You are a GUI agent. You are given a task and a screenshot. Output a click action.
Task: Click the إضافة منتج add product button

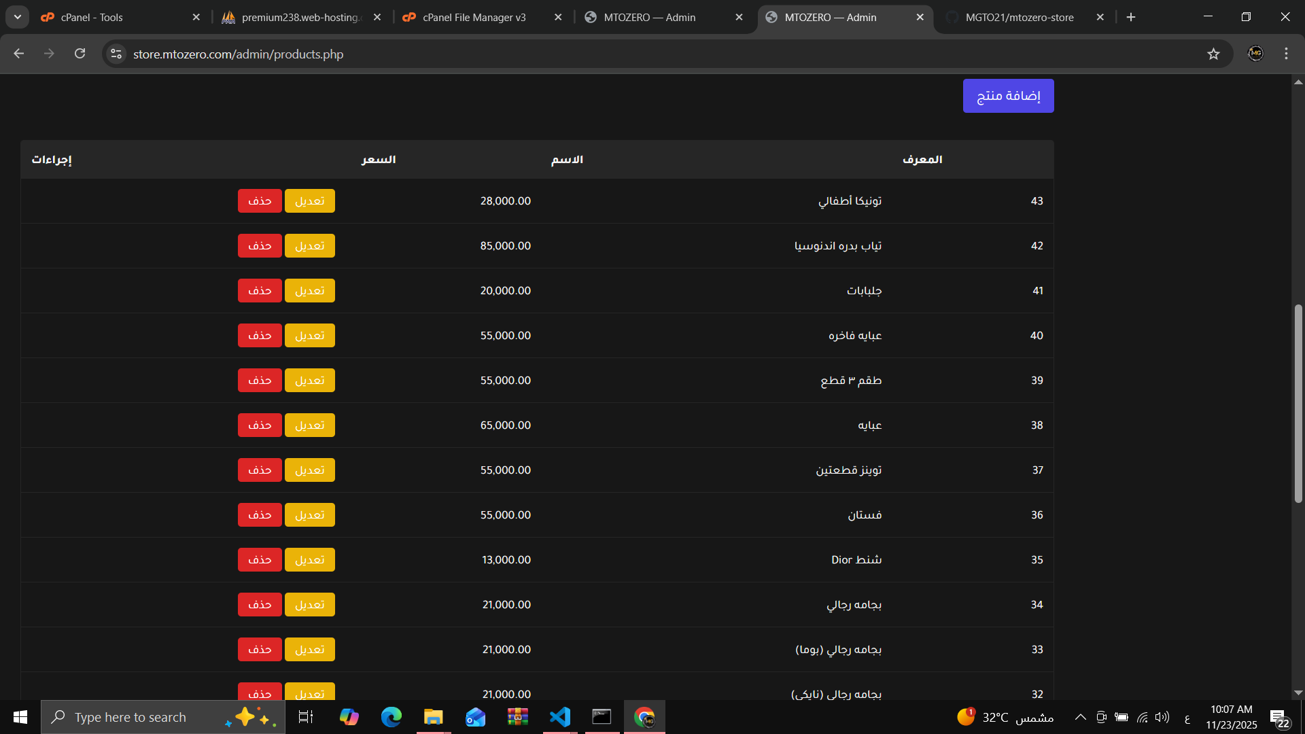click(x=1008, y=96)
